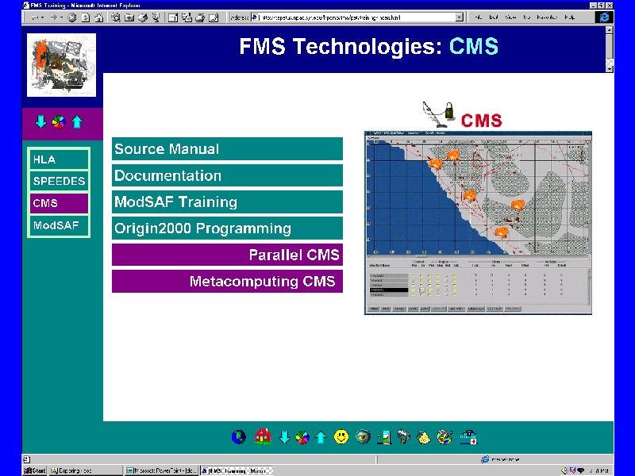Open the File menu

click(479, 17)
